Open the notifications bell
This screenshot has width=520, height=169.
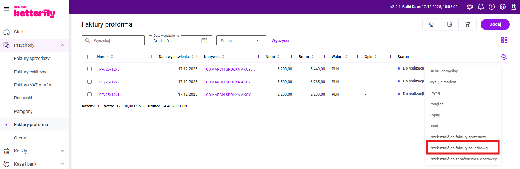(481, 7)
